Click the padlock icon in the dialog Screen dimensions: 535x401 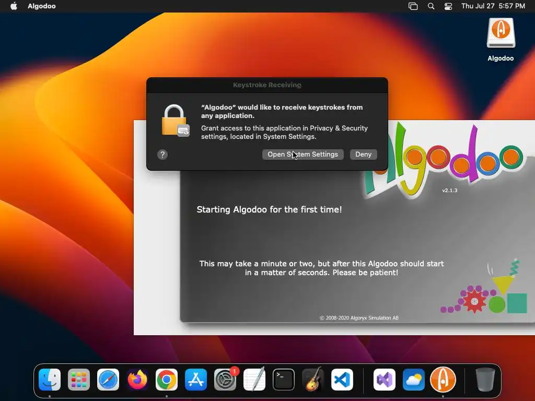pos(176,121)
